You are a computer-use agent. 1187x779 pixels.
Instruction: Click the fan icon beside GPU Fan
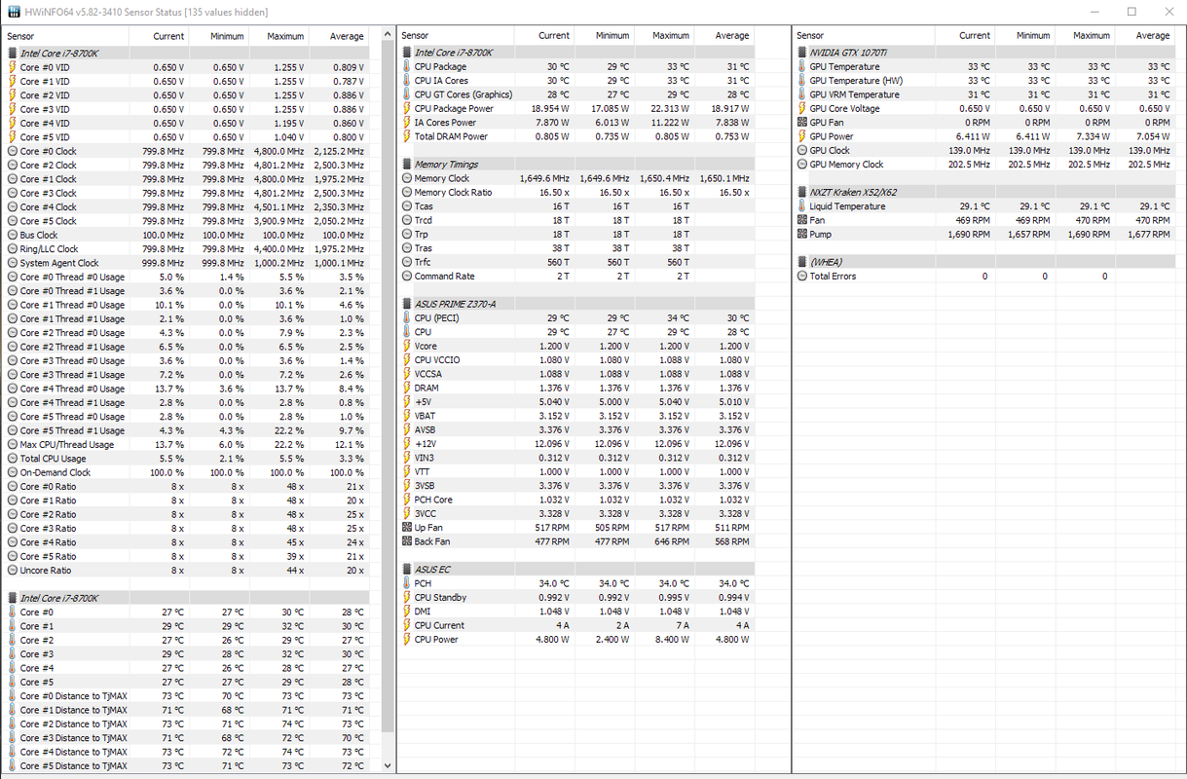[801, 124]
